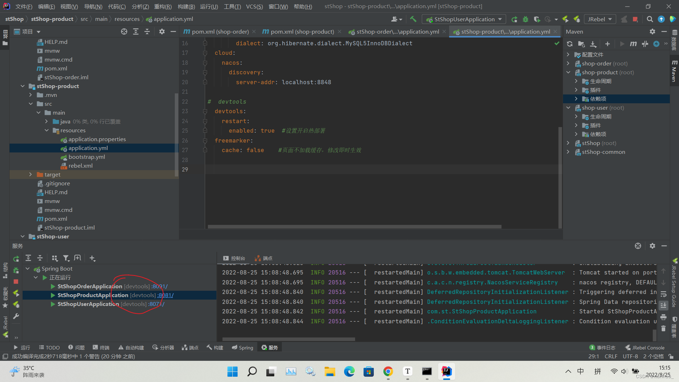
Task: Open Chrome from the taskbar
Action: click(x=388, y=372)
